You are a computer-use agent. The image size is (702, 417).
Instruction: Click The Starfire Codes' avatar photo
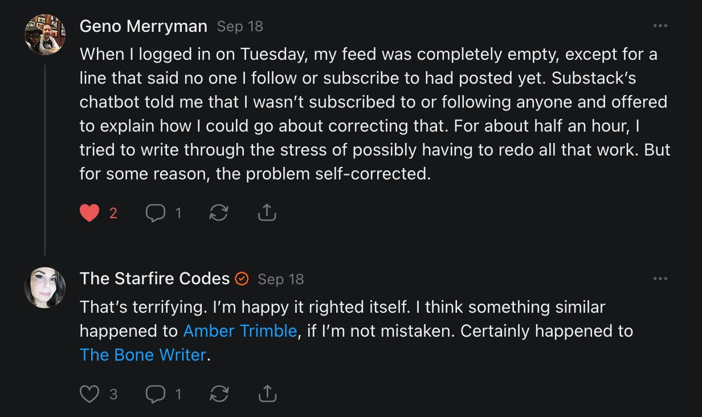pyautogui.click(x=45, y=288)
